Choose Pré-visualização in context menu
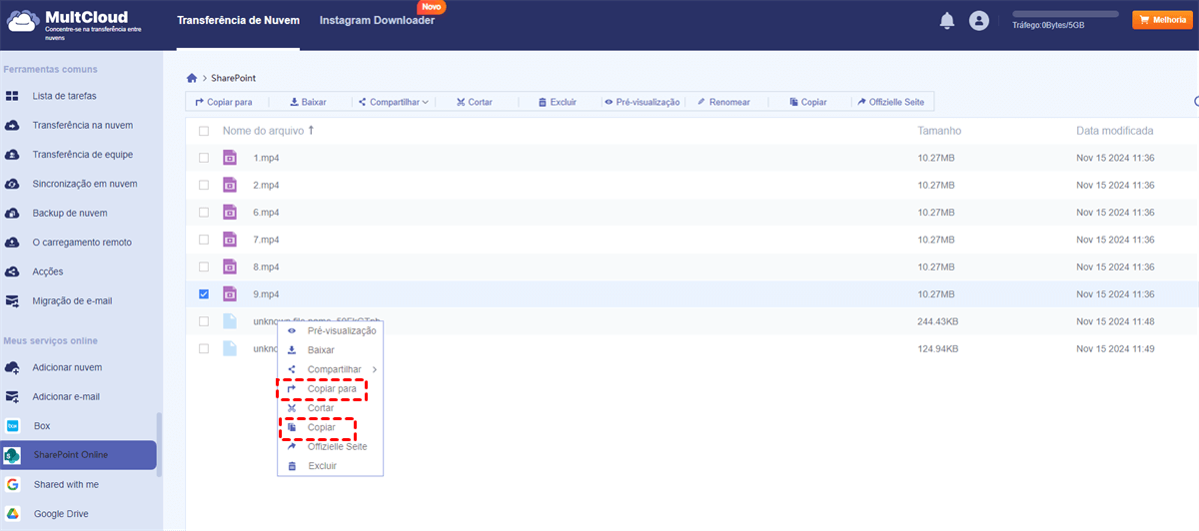1199x531 pixels. coord(330,330)
